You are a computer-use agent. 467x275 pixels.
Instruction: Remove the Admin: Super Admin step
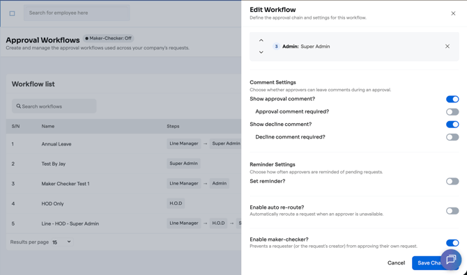click(x=447, y=46)
